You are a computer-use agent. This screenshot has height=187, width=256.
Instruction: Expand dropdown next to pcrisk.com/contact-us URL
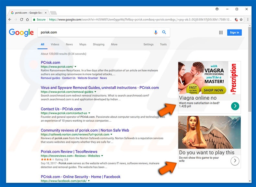click(89, 113)
